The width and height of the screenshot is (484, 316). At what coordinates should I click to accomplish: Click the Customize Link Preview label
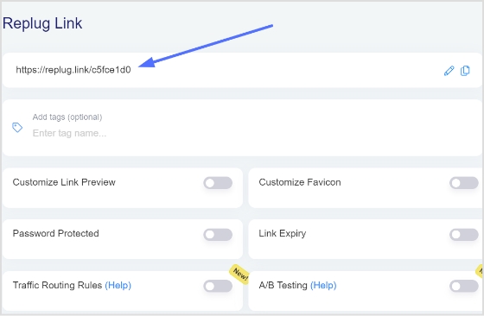click(x=64, y=182)
